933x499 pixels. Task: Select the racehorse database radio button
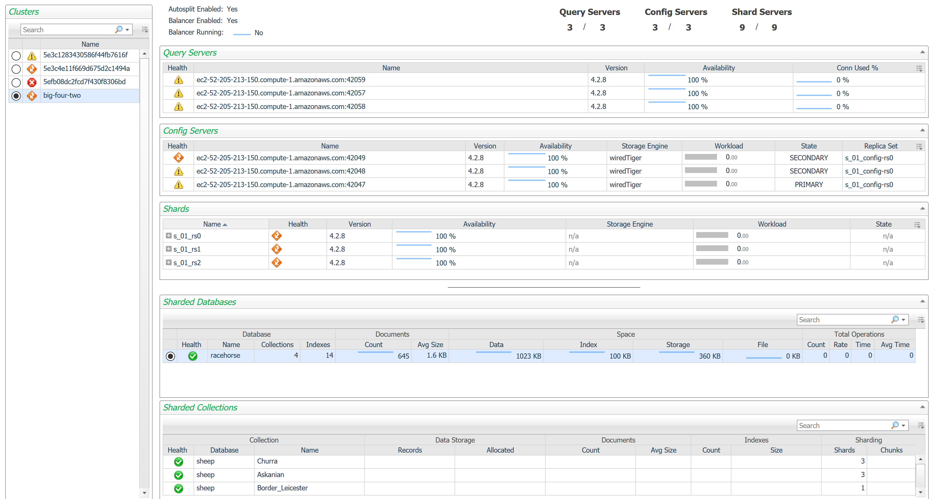click(x=170, y=356)
